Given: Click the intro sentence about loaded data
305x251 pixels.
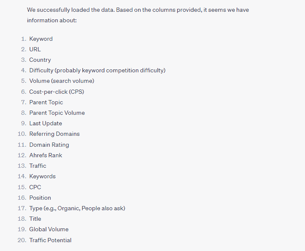Looking at the screenshot, I should coord(138,15).
